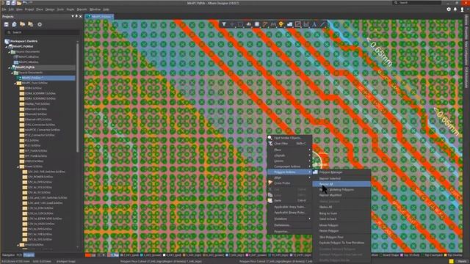Choose Move Polygon in the submenu
The image size is (470, 264).
pos(341,225)
